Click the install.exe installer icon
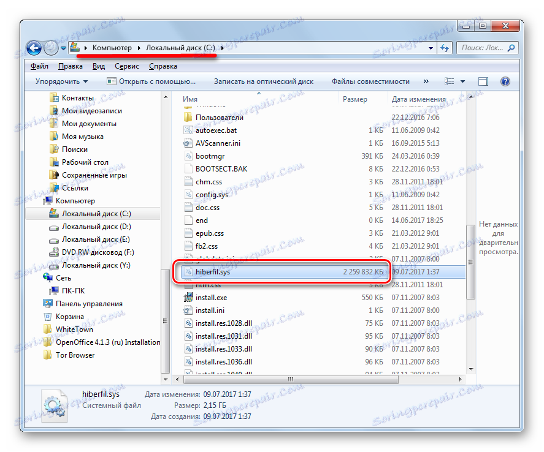Image resolution: width=544 pixels, height=452 pixels. (188, 297)
